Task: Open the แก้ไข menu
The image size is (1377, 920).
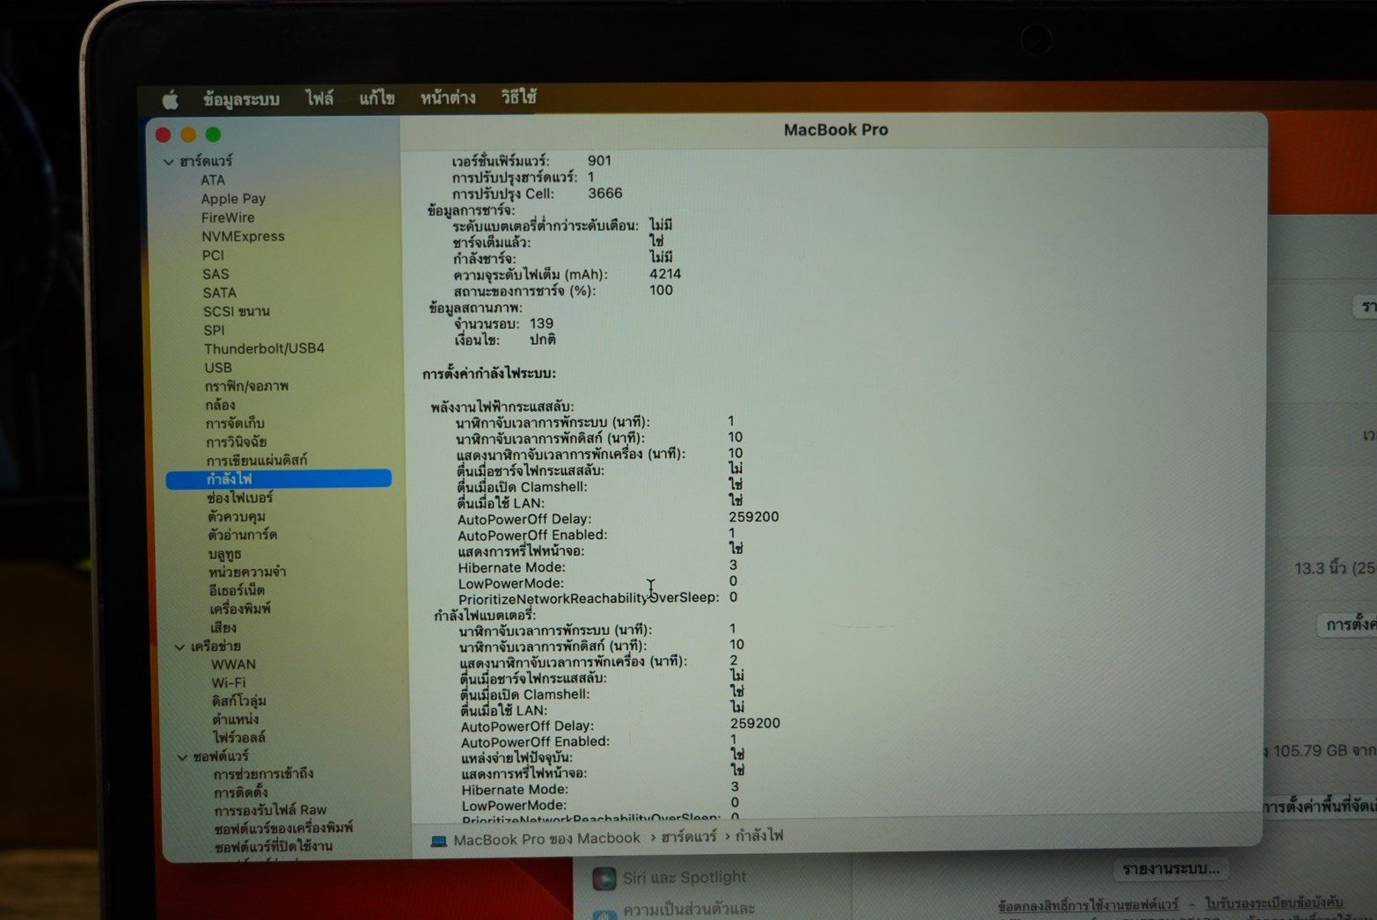Action: point(377,99)
